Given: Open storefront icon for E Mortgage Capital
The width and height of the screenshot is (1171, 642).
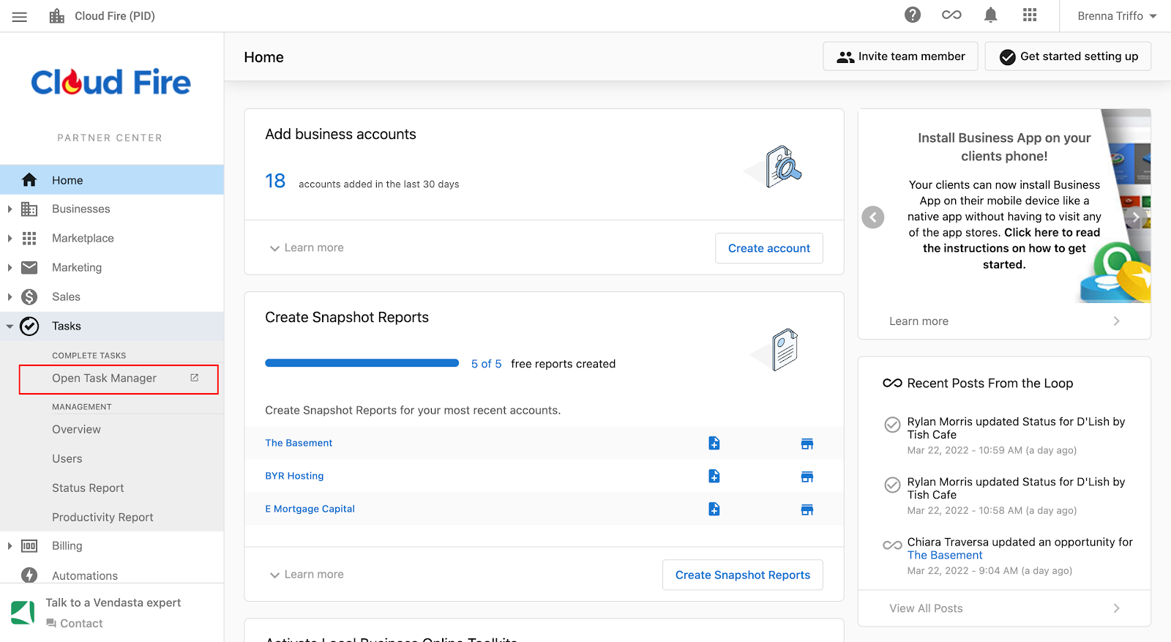Looking at the screenshot, I should [x=807, y=510].
